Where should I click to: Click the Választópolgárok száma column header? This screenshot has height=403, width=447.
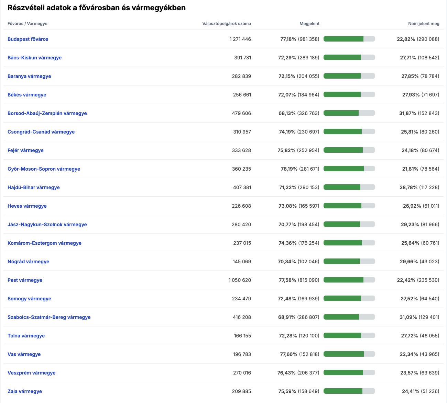point(227,24)
